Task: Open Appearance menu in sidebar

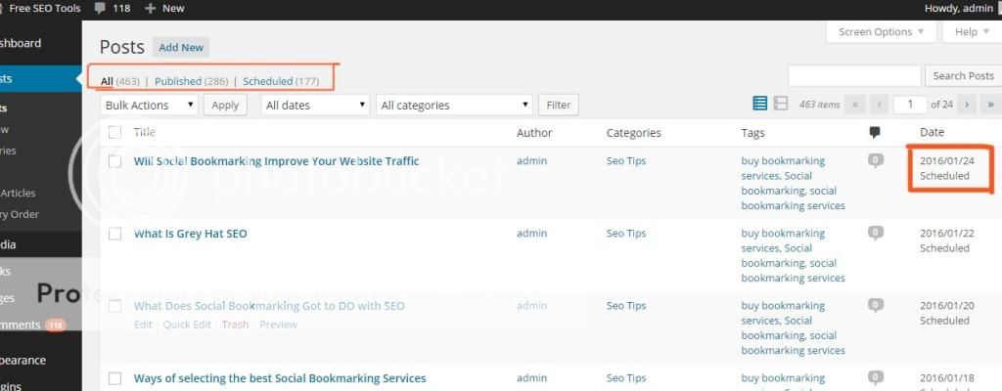Action: pos(23,360)
